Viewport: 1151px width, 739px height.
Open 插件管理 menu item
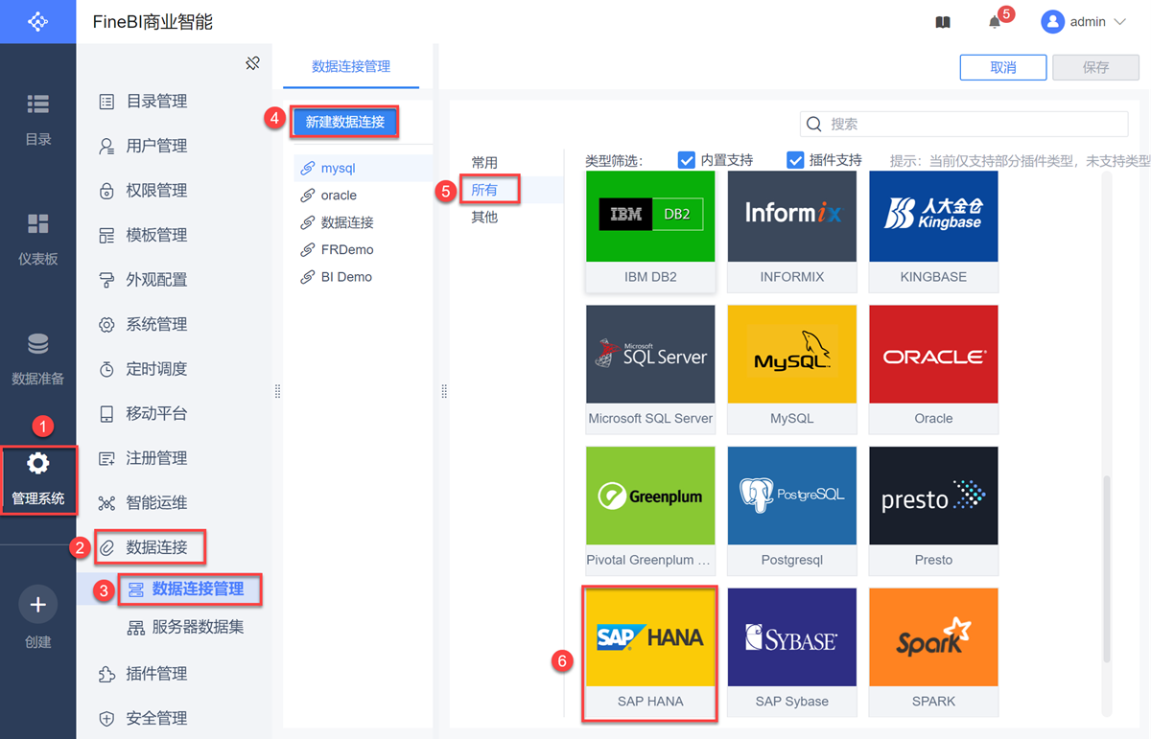[x=144, y=674]
